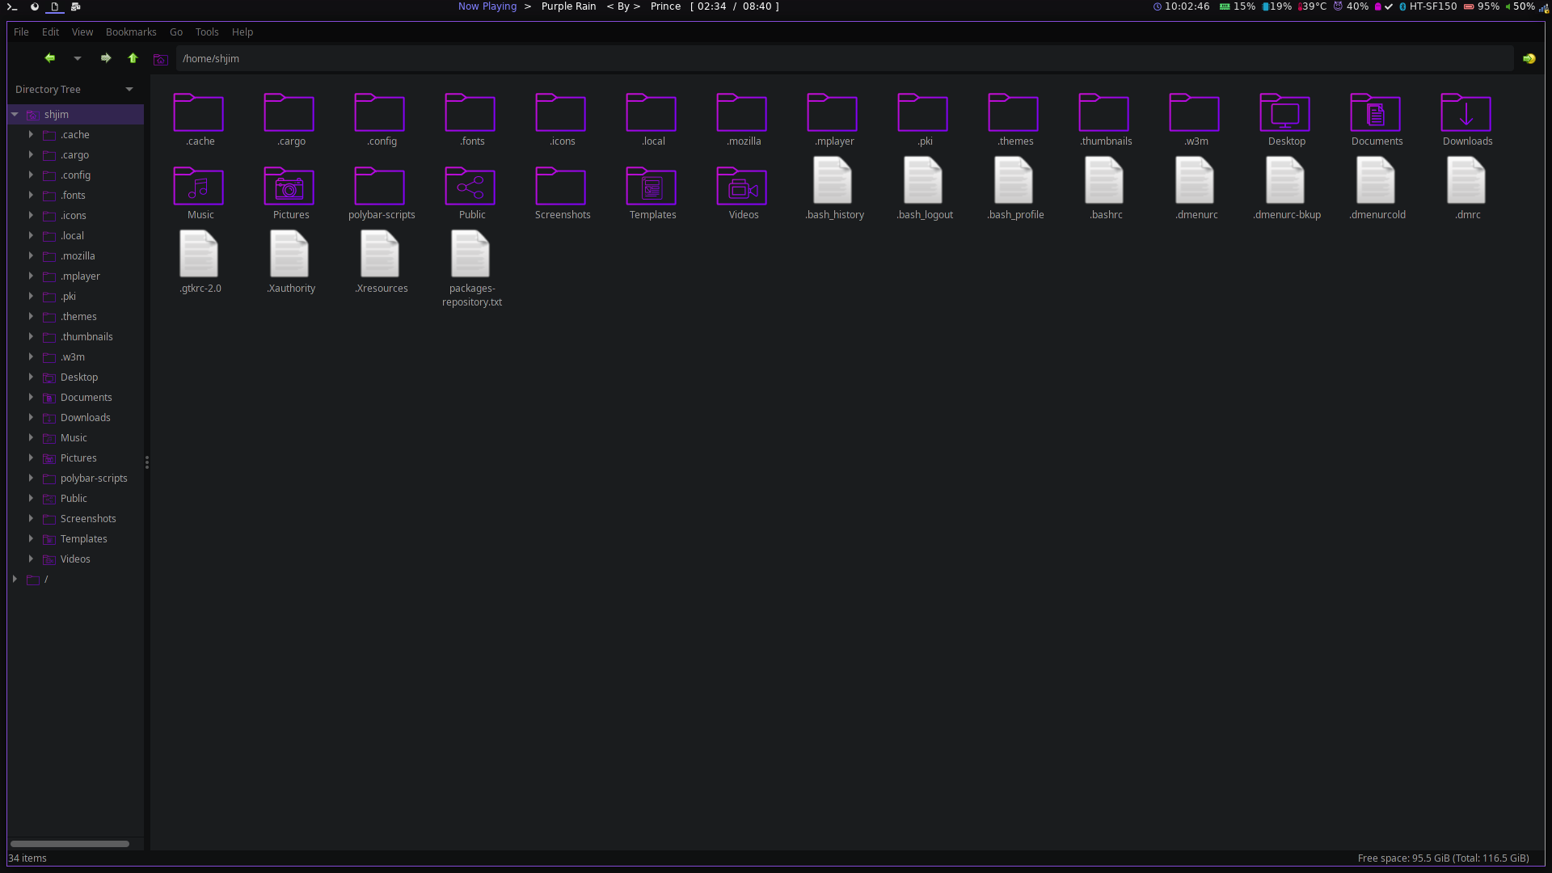Click the forward navigation arrow

105,58
